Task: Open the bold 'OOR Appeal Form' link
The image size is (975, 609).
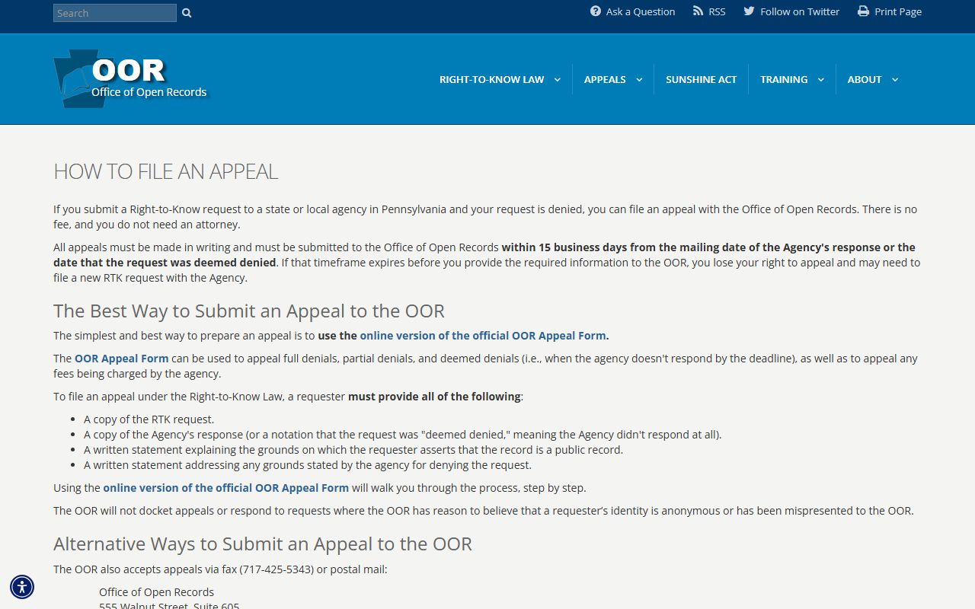Action: (x=122, y=359)
